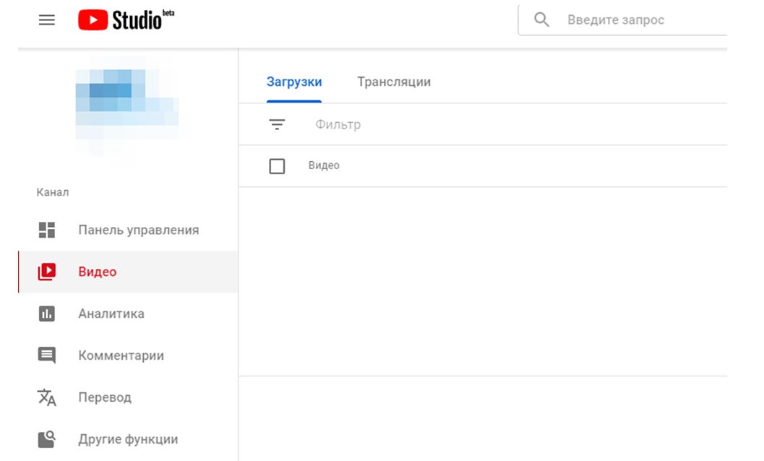The width and height of the screenshot is (764, 461).
Task: Focus the 'Введите запрос' search field
Action: click(x=636, y=20)
